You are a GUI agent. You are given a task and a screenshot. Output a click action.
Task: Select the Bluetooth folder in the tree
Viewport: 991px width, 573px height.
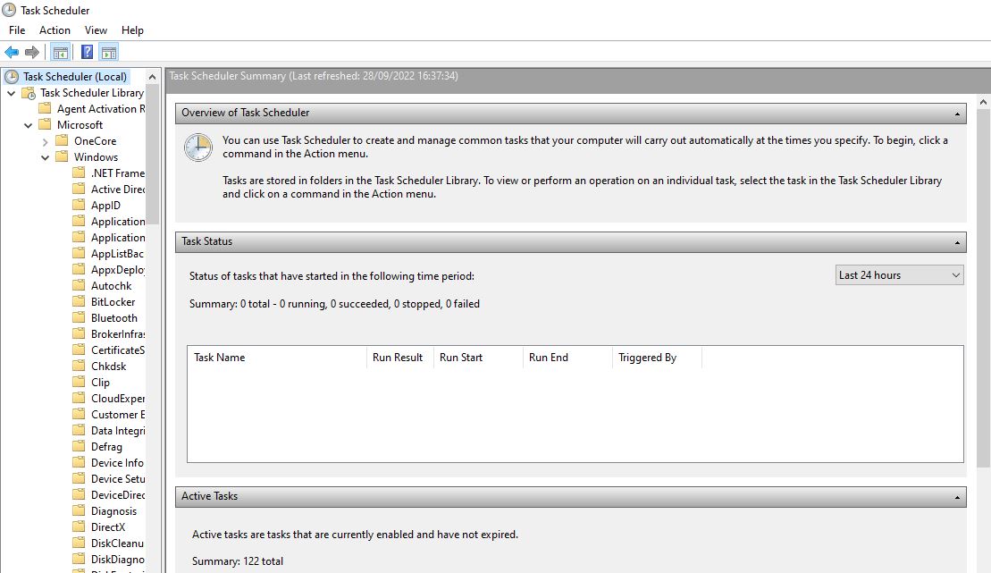[x=111, y=317]
